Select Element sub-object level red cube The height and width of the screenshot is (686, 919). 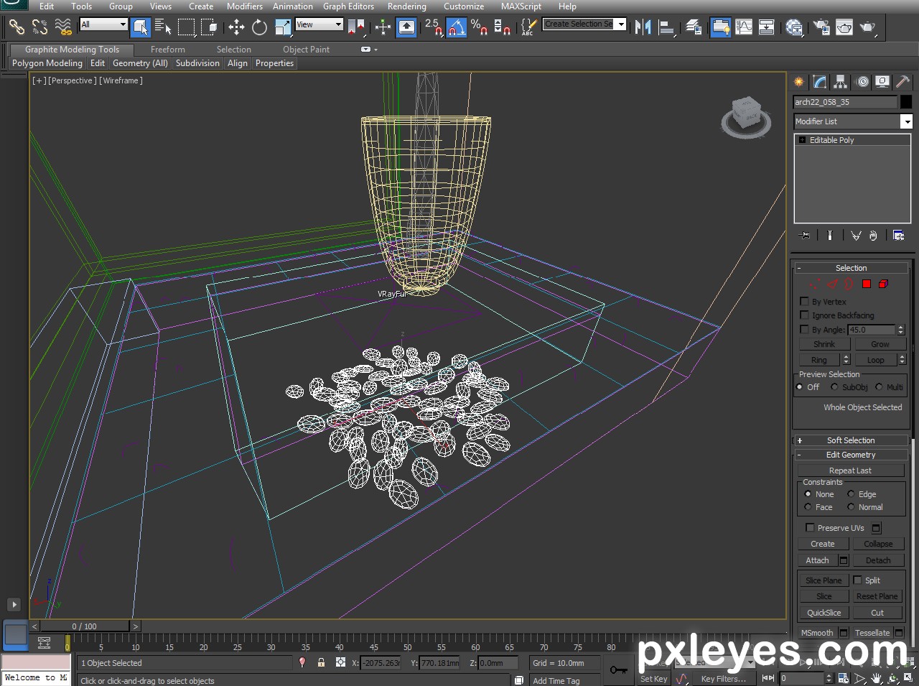pyautogui.click(x=884, y=284)
